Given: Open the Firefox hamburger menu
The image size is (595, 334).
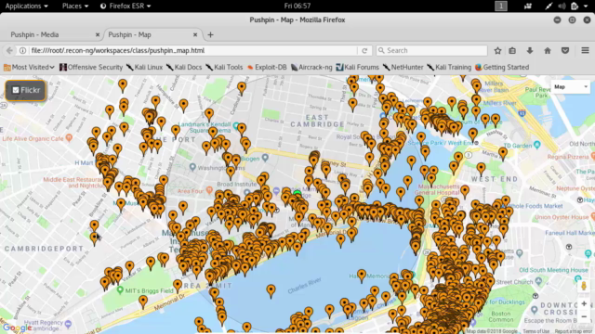Looking at the screenshot, I should pyautogui.click(x=585, y=50).
